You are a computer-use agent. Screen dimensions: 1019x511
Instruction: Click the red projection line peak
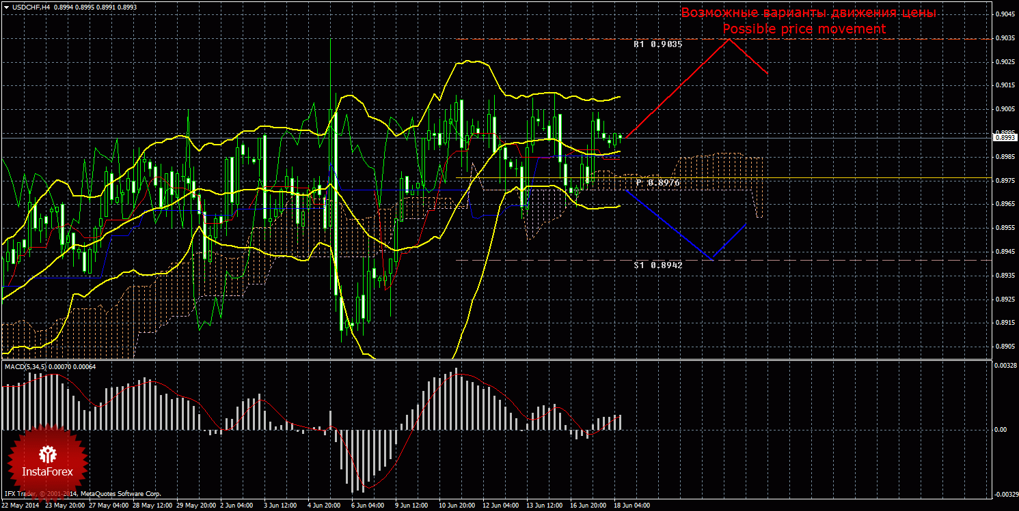click(729, 39)
